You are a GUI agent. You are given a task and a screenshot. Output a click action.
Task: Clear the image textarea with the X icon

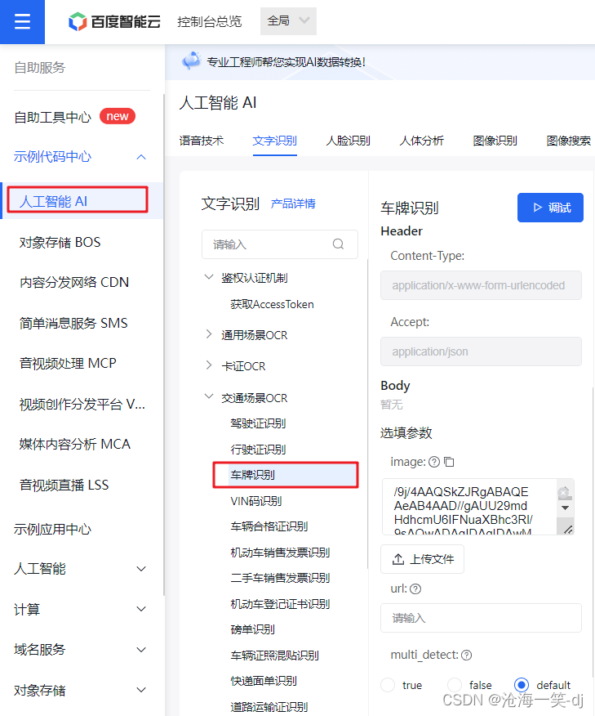(563, 492)
